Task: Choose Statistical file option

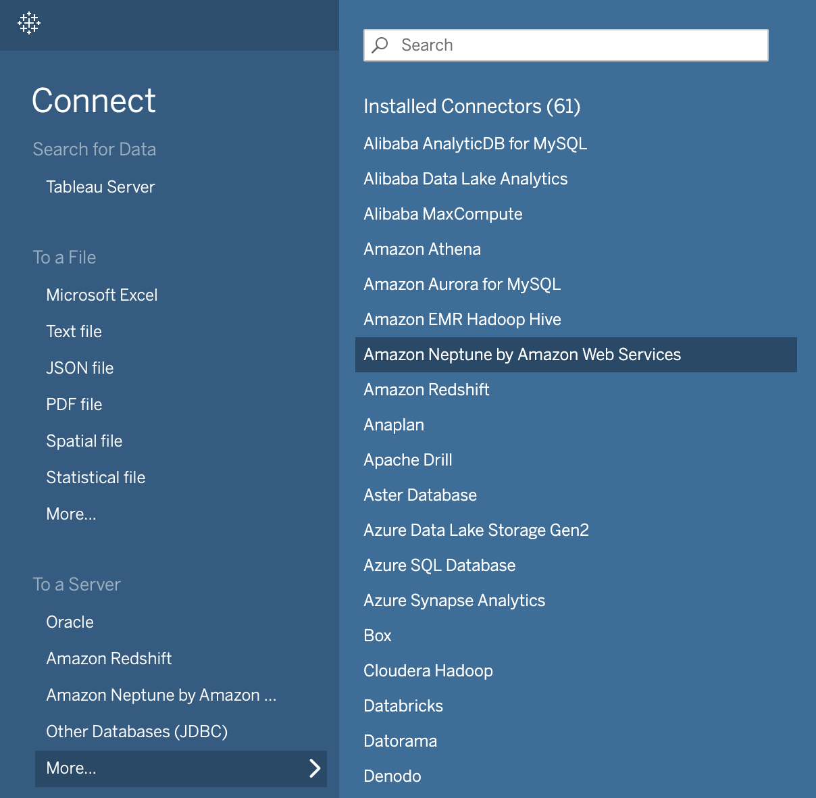Action: (x=96, y=478)
